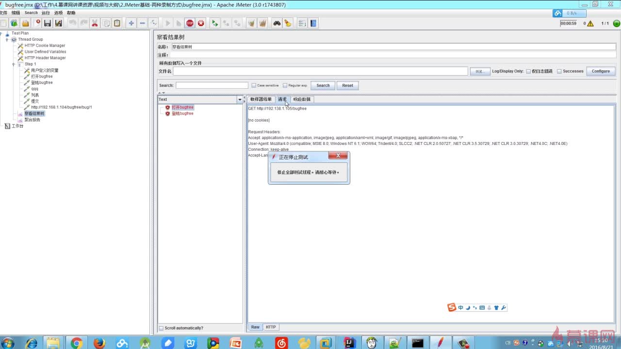Click the New test plan toolbar icon
Image resolution: width=621 pixels, height=349 pixels.
click(x=3, y=23)
